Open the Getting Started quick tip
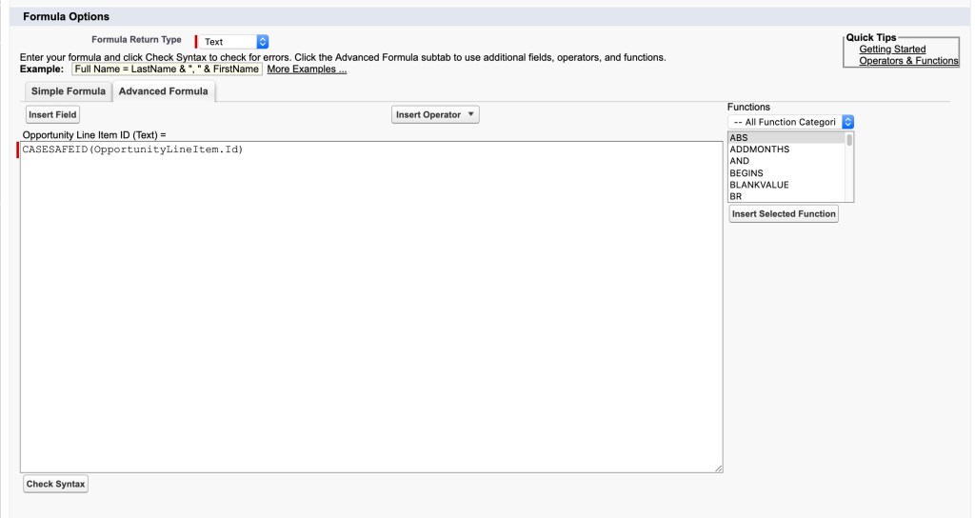 (x=891, y=50)
